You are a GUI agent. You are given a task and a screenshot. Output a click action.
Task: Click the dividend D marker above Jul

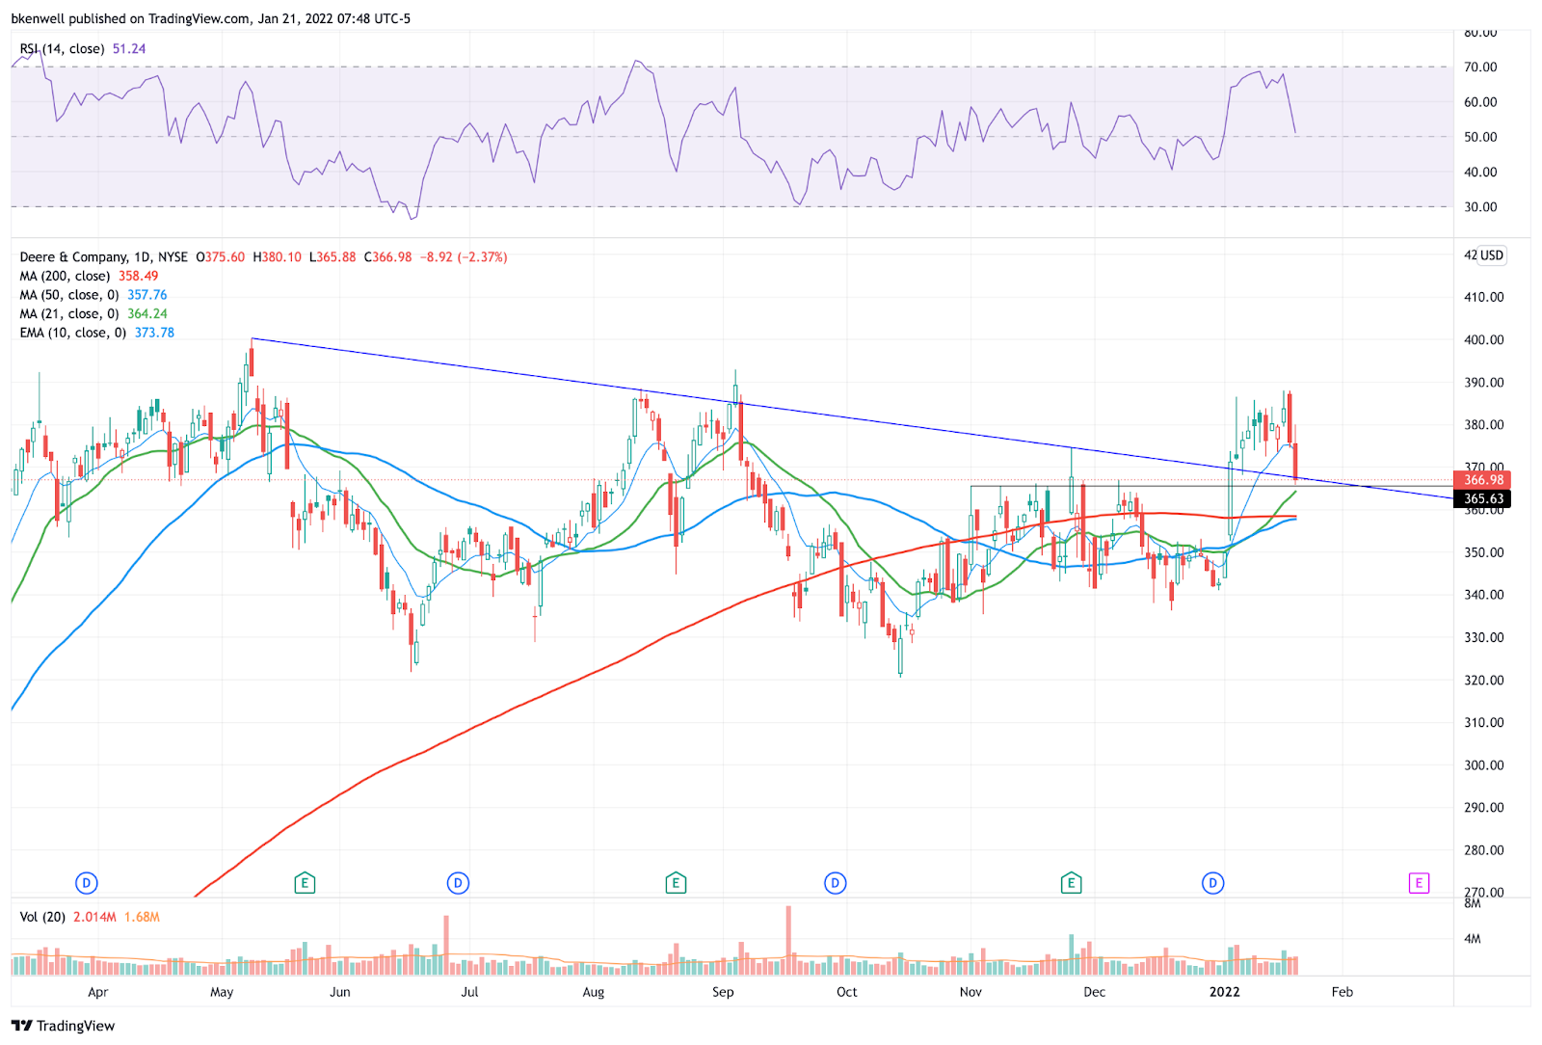[x=458, y=883]
